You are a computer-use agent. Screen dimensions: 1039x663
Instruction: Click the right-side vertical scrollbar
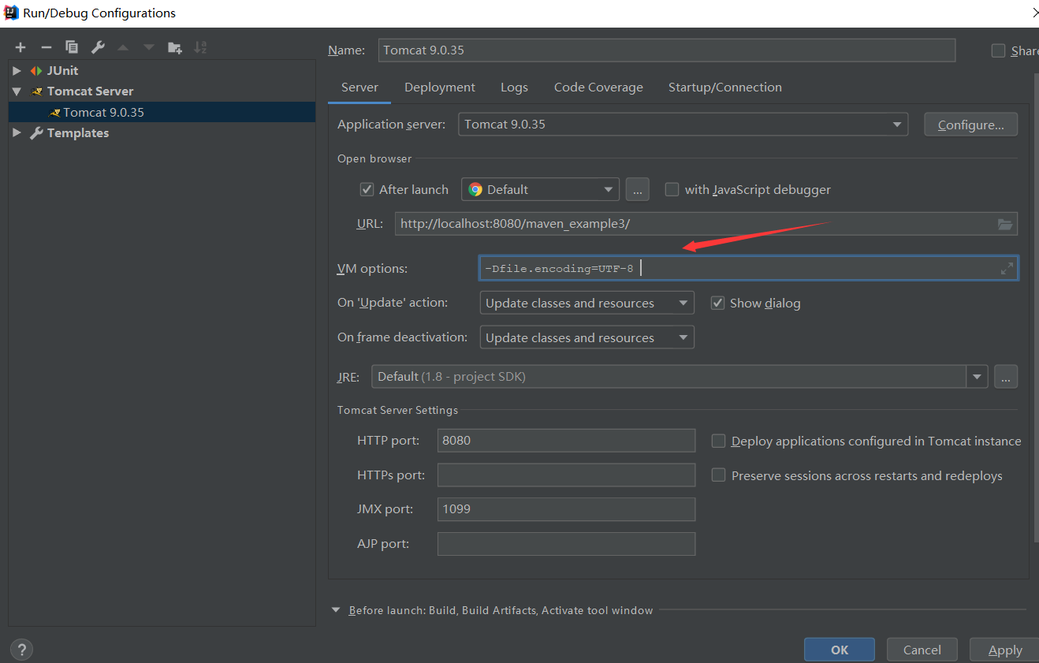coord(1035,307)
